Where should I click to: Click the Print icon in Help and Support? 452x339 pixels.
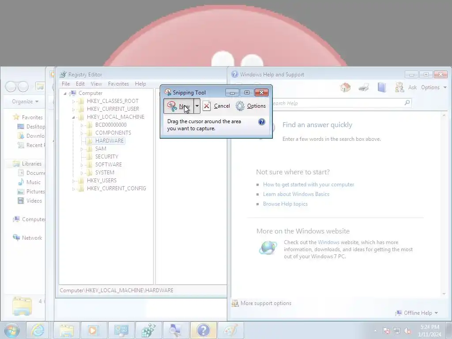[x=364, y=87]
